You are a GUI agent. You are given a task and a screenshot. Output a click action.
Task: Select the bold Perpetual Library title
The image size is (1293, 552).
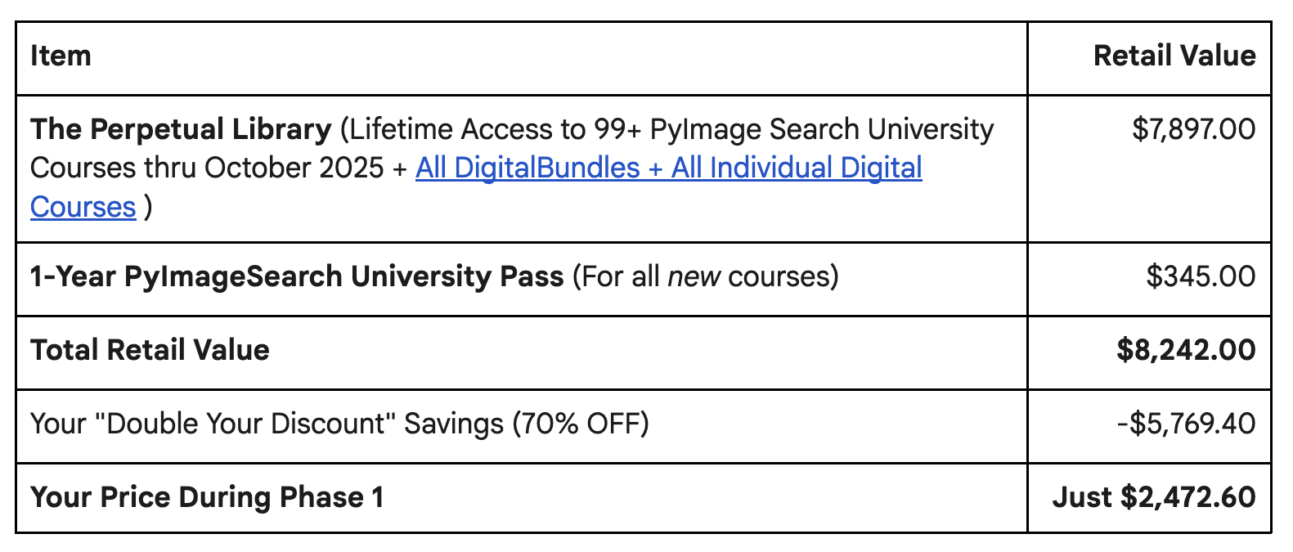(x=181, y=129)
